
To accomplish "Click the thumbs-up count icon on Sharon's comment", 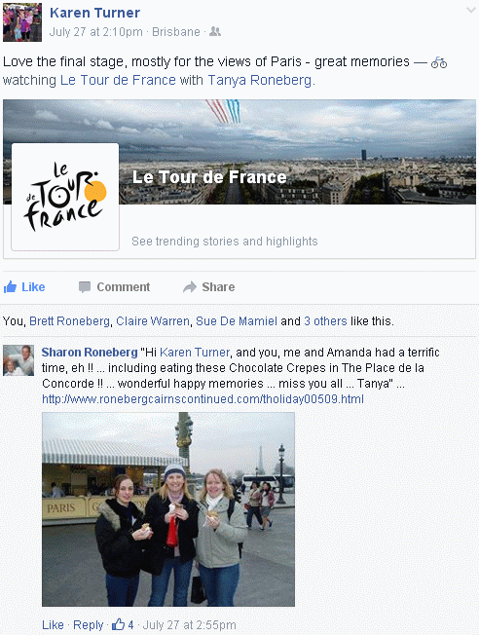I will pyautogui.click(x=118, y=624).
